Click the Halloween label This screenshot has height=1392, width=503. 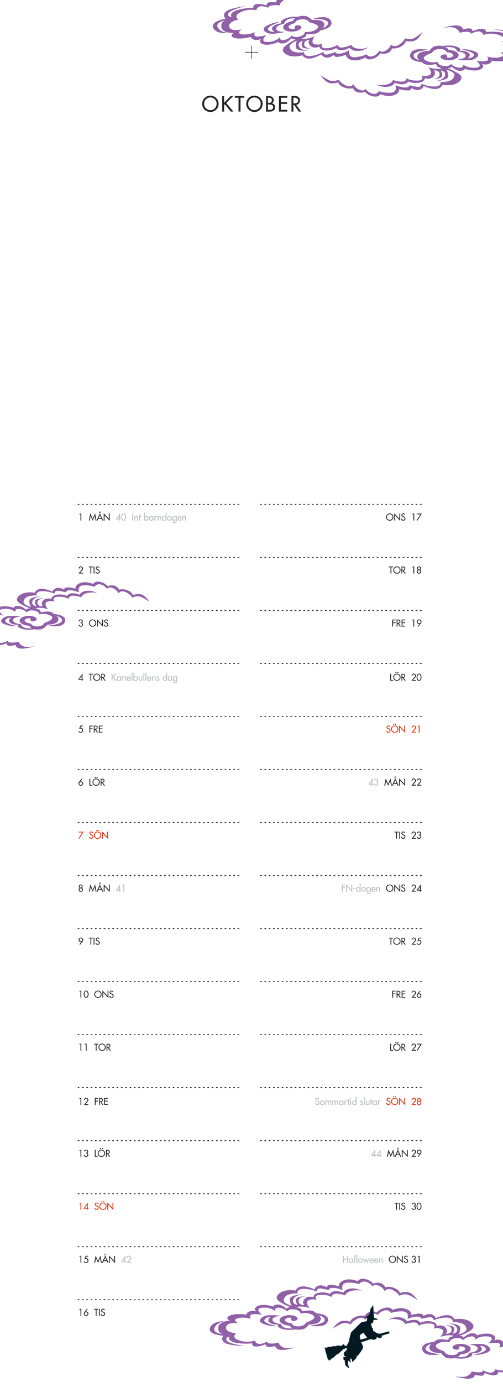coord(363,1259)
